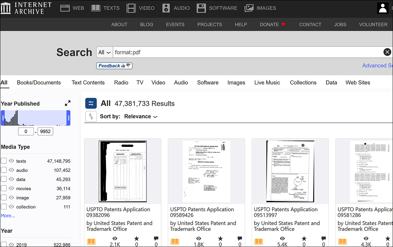Check the image media type checkbox
393x247 pixels.
pos(4,197)
